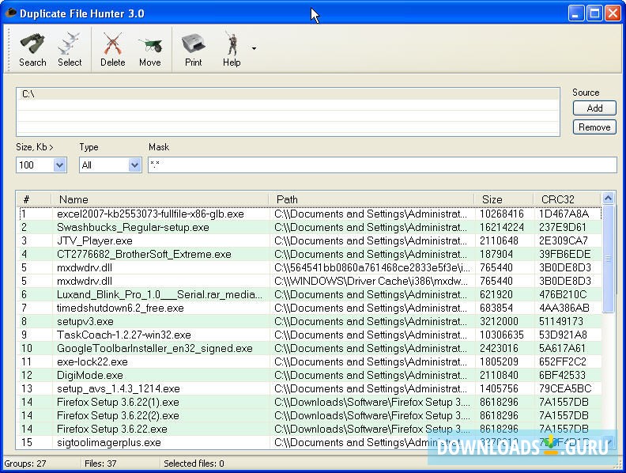Open the Type filter dropdown
Viewport: 626px width, 473px height.
(134, 165)
